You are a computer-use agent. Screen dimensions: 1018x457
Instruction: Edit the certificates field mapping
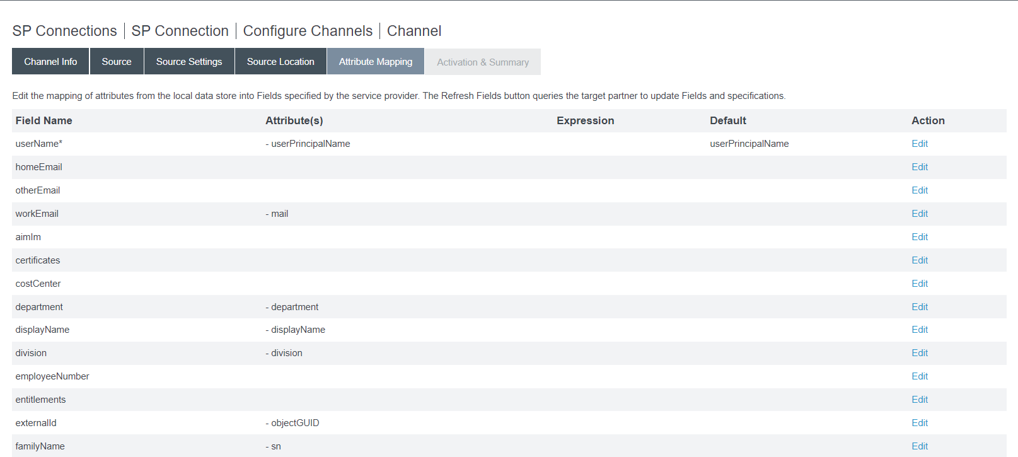920,260
